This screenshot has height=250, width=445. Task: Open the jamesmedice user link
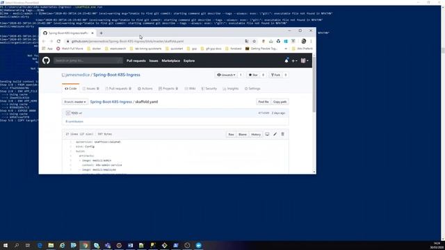click(x=77, y=75)
